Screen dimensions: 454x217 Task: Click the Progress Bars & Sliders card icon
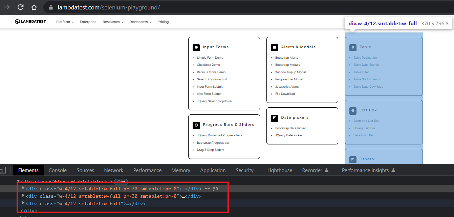[x=196, y=125]
